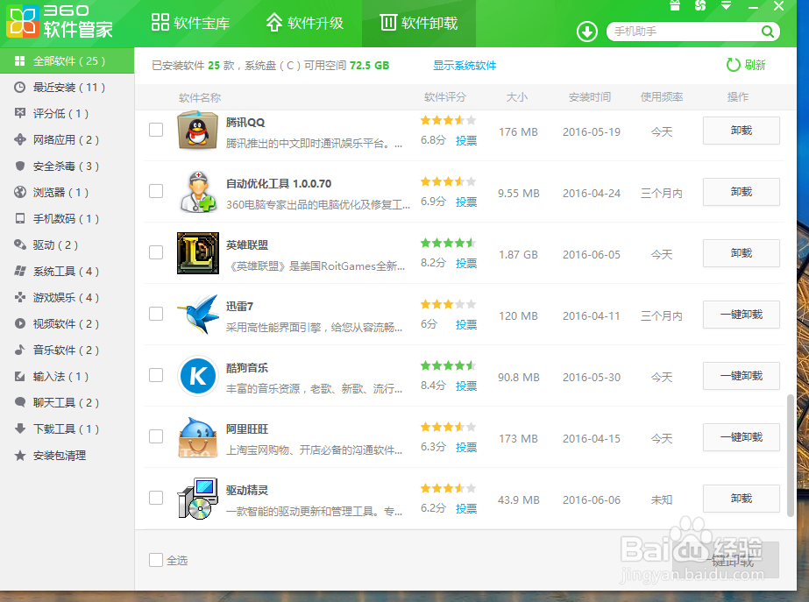The height and width of the screenshot is (602, 809).
Task: Click 投票 link for 英雄联盟
Action: 466,264
